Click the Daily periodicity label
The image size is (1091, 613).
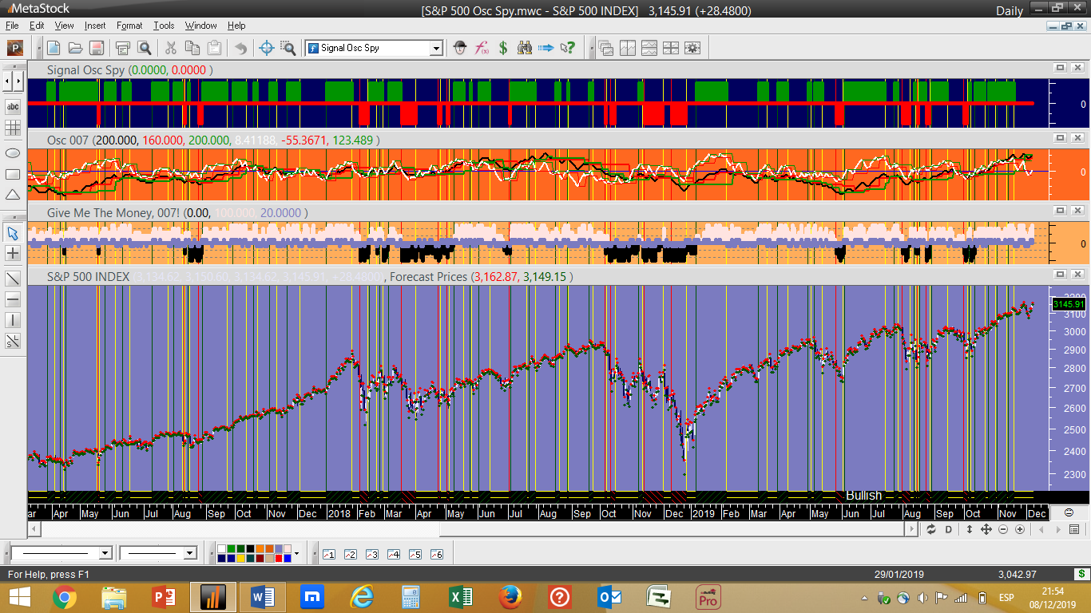pyautogui.click(x=1009, y=10)
